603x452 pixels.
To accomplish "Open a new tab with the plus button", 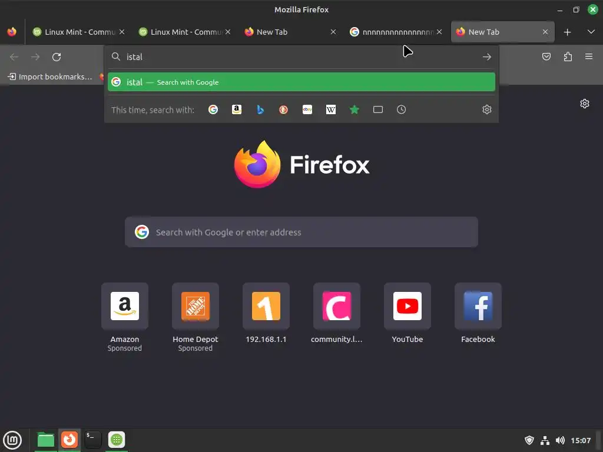I will tap(567, 32).
